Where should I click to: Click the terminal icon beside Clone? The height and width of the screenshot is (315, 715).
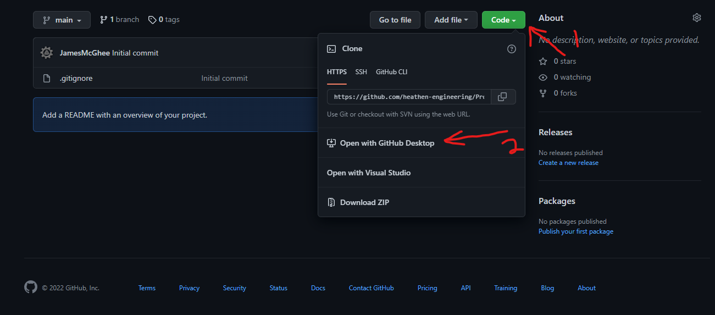click(331, 48)
